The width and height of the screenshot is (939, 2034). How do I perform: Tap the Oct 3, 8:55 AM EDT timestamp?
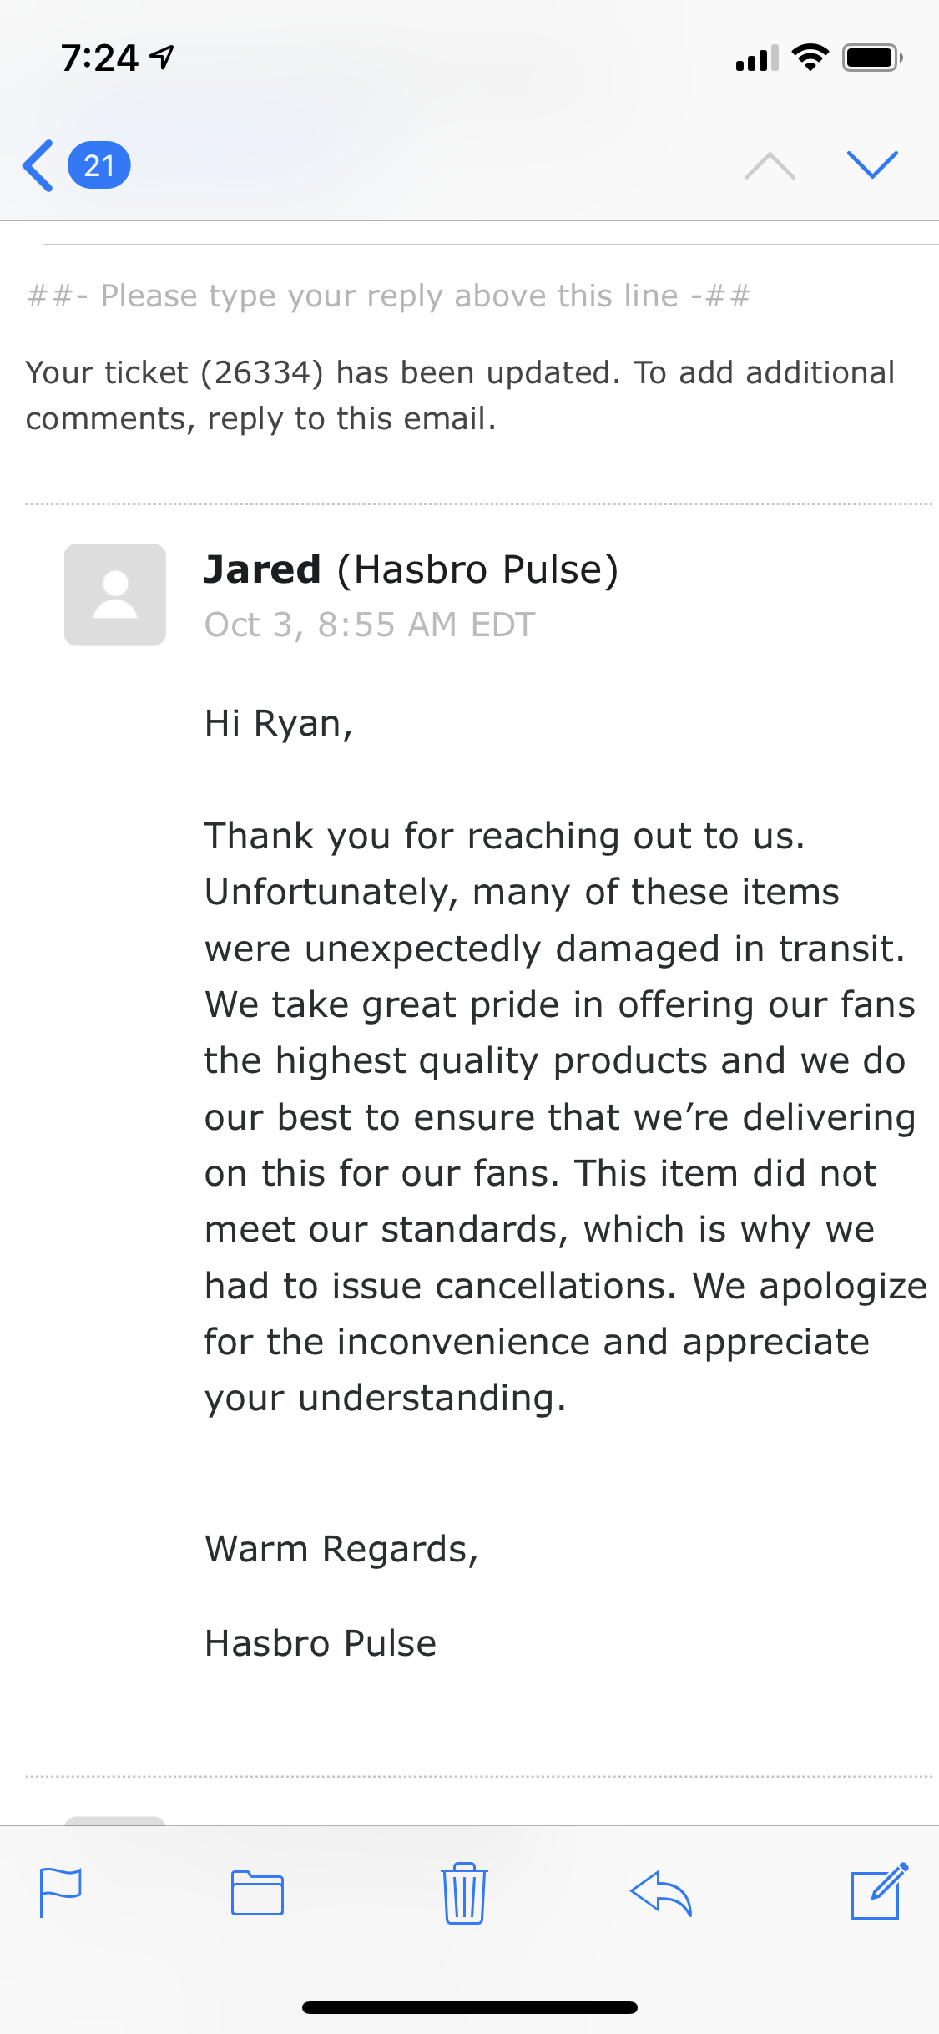point(370,625)
